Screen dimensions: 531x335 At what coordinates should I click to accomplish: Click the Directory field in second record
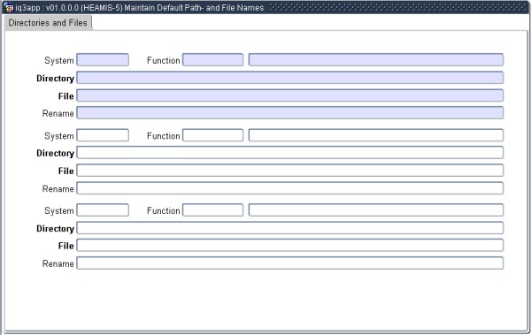click(x=290, y=153)
